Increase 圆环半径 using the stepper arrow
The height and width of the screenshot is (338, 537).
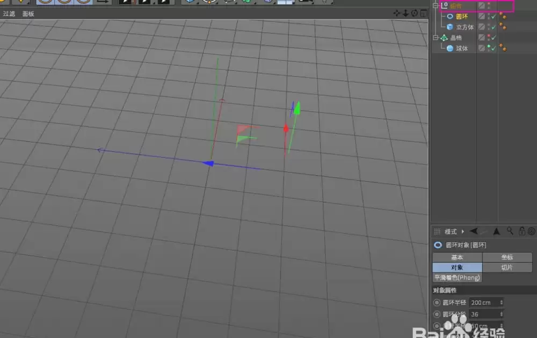point(502,300)
